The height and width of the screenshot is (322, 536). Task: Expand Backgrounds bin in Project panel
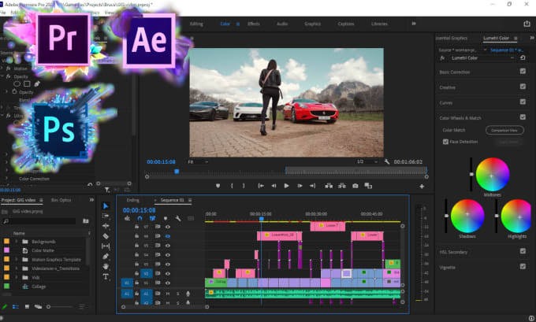click(16, 242)
